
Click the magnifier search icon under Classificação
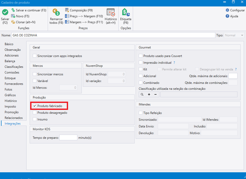coord(142,94)
